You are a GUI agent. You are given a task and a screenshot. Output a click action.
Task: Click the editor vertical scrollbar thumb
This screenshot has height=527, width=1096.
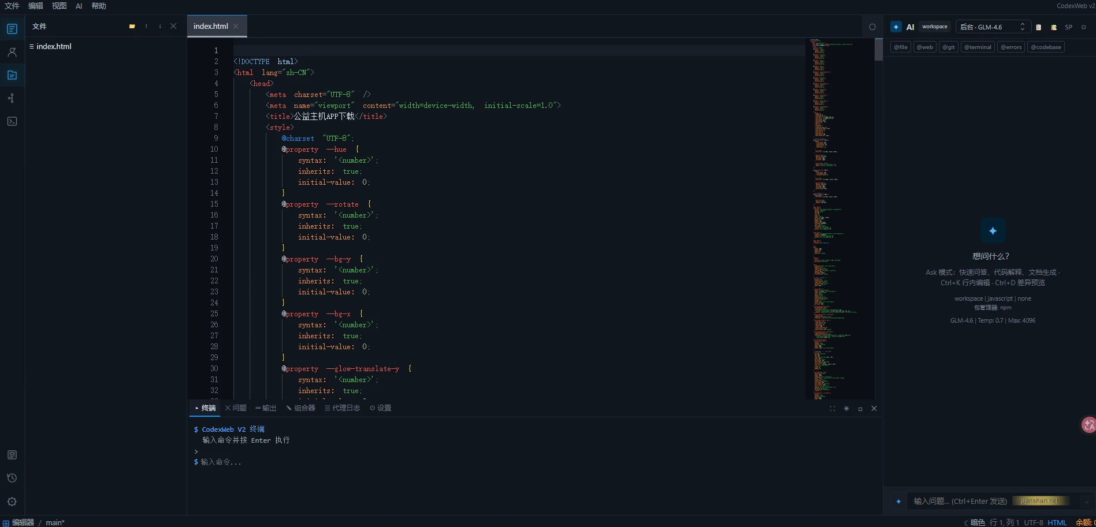(879, 50)
